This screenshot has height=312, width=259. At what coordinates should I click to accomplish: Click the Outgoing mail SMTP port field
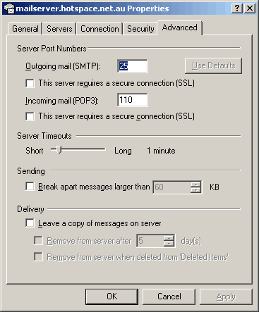coord(133,66)
